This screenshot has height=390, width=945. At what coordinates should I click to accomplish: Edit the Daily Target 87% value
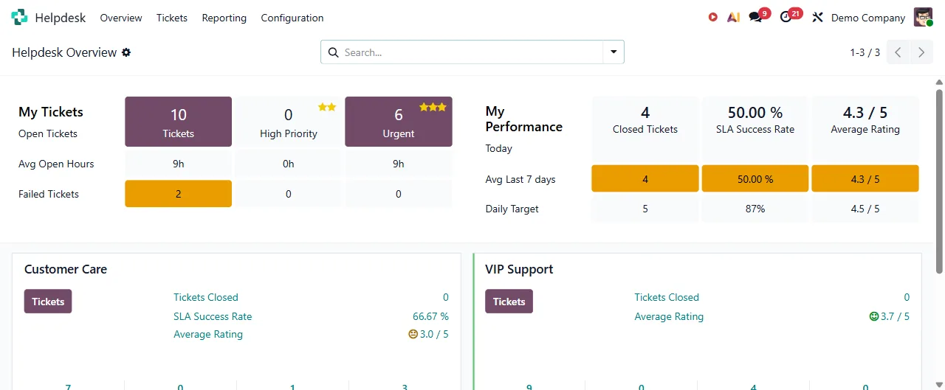[x=755, y=209]
